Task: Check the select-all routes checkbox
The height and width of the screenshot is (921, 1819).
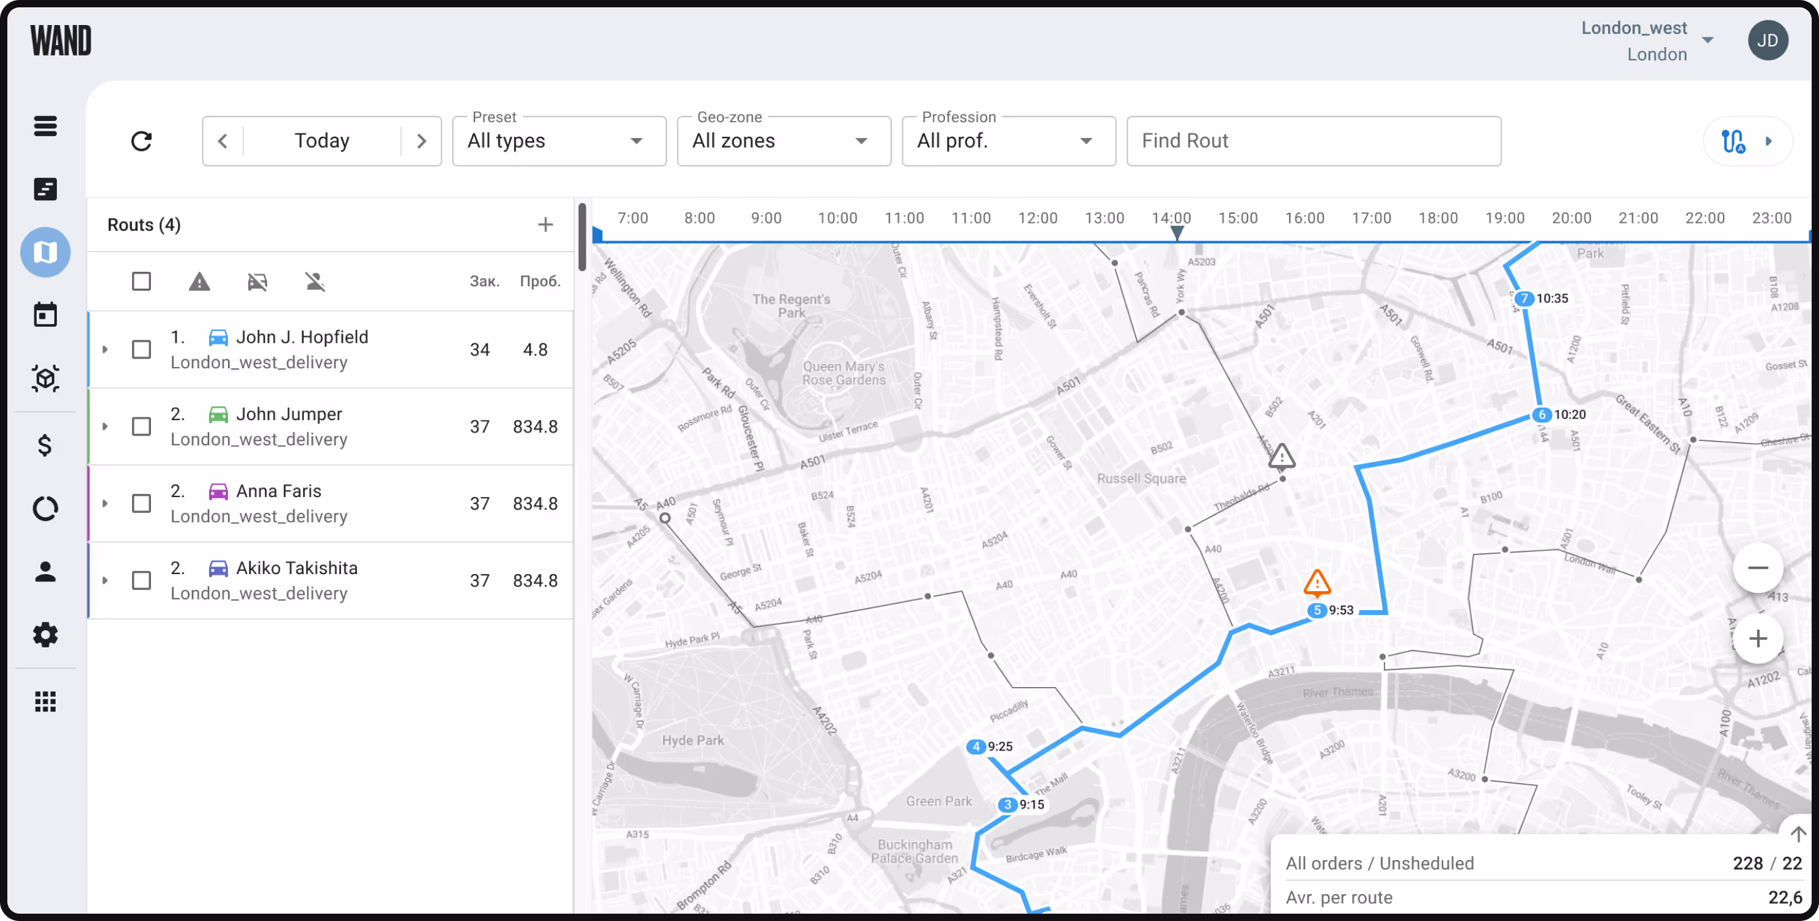Action: point(141,281)
